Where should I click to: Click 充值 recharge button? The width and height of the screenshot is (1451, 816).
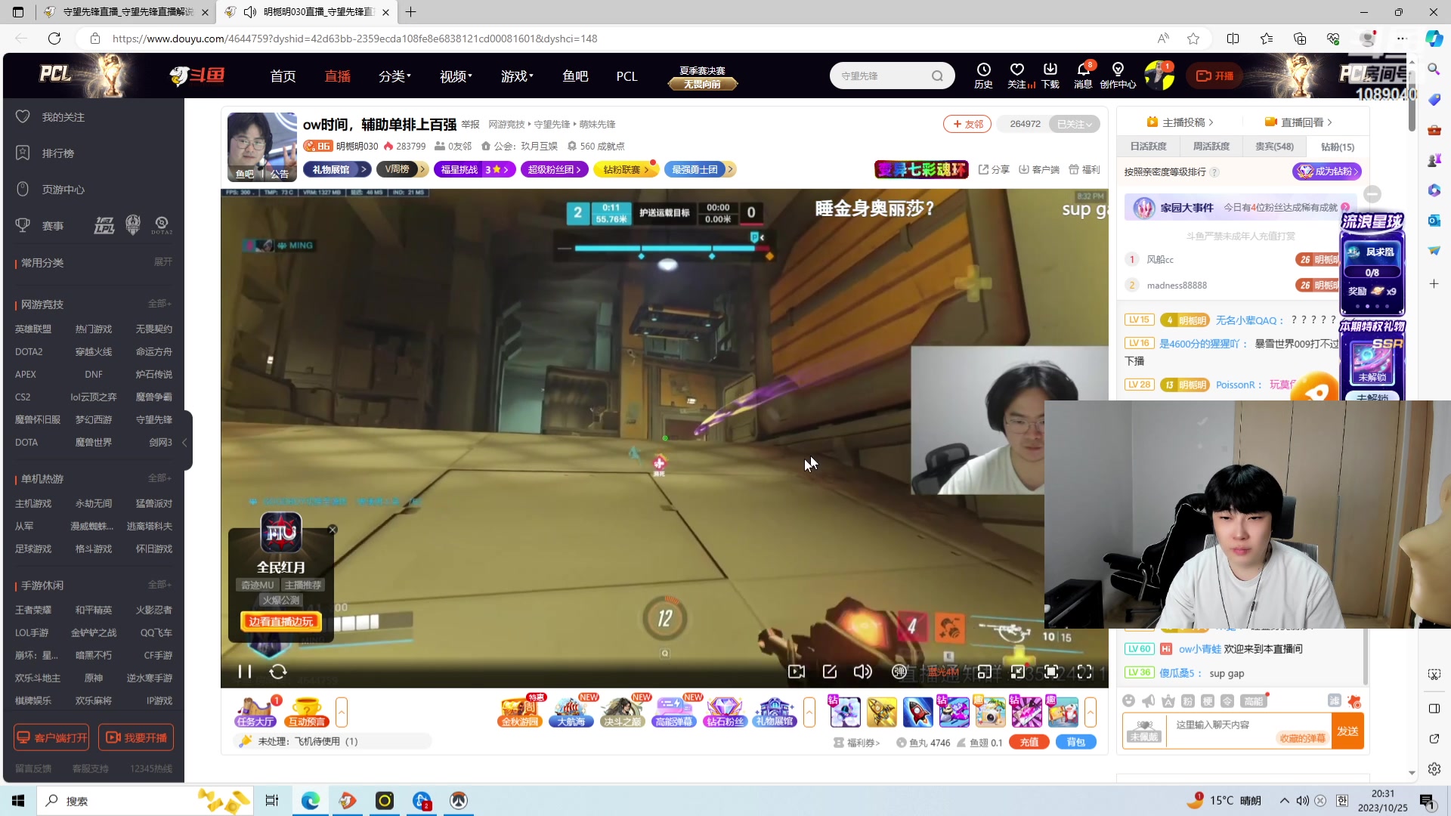[x=1029, y=743]
